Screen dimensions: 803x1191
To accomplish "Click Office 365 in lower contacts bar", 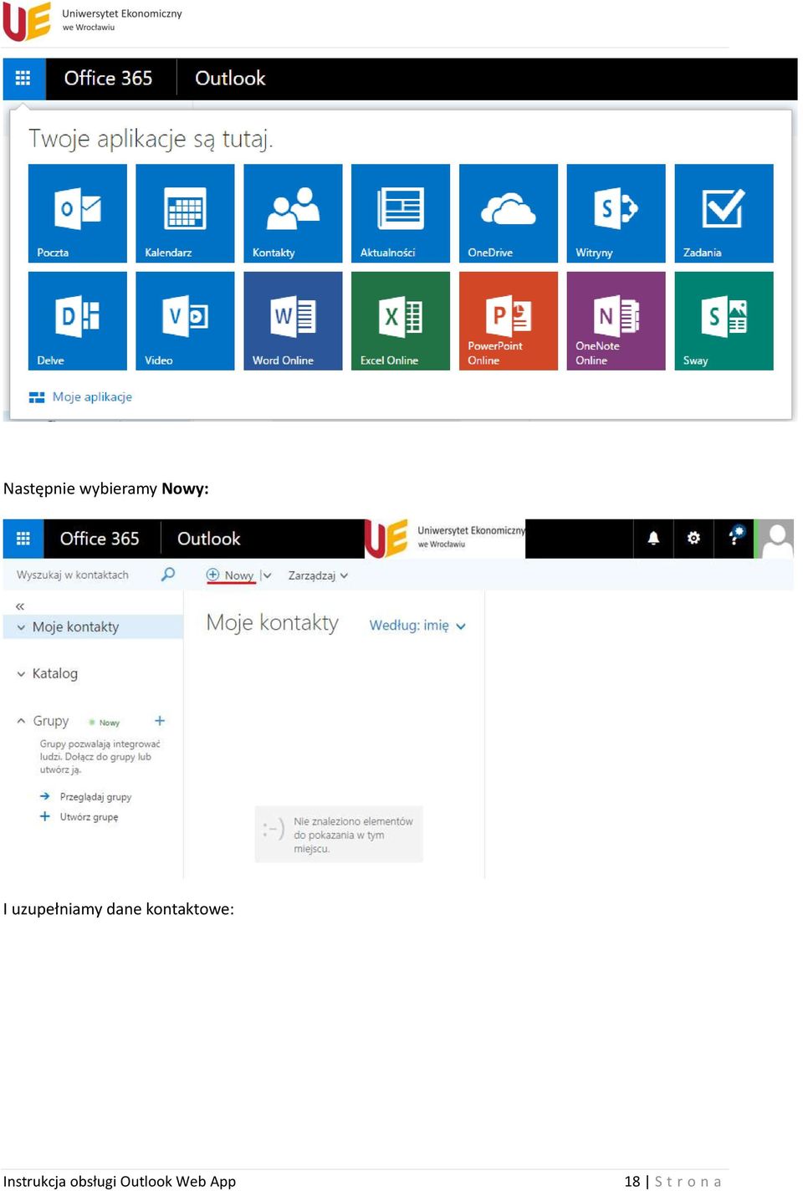I will [x=100, y=539].
